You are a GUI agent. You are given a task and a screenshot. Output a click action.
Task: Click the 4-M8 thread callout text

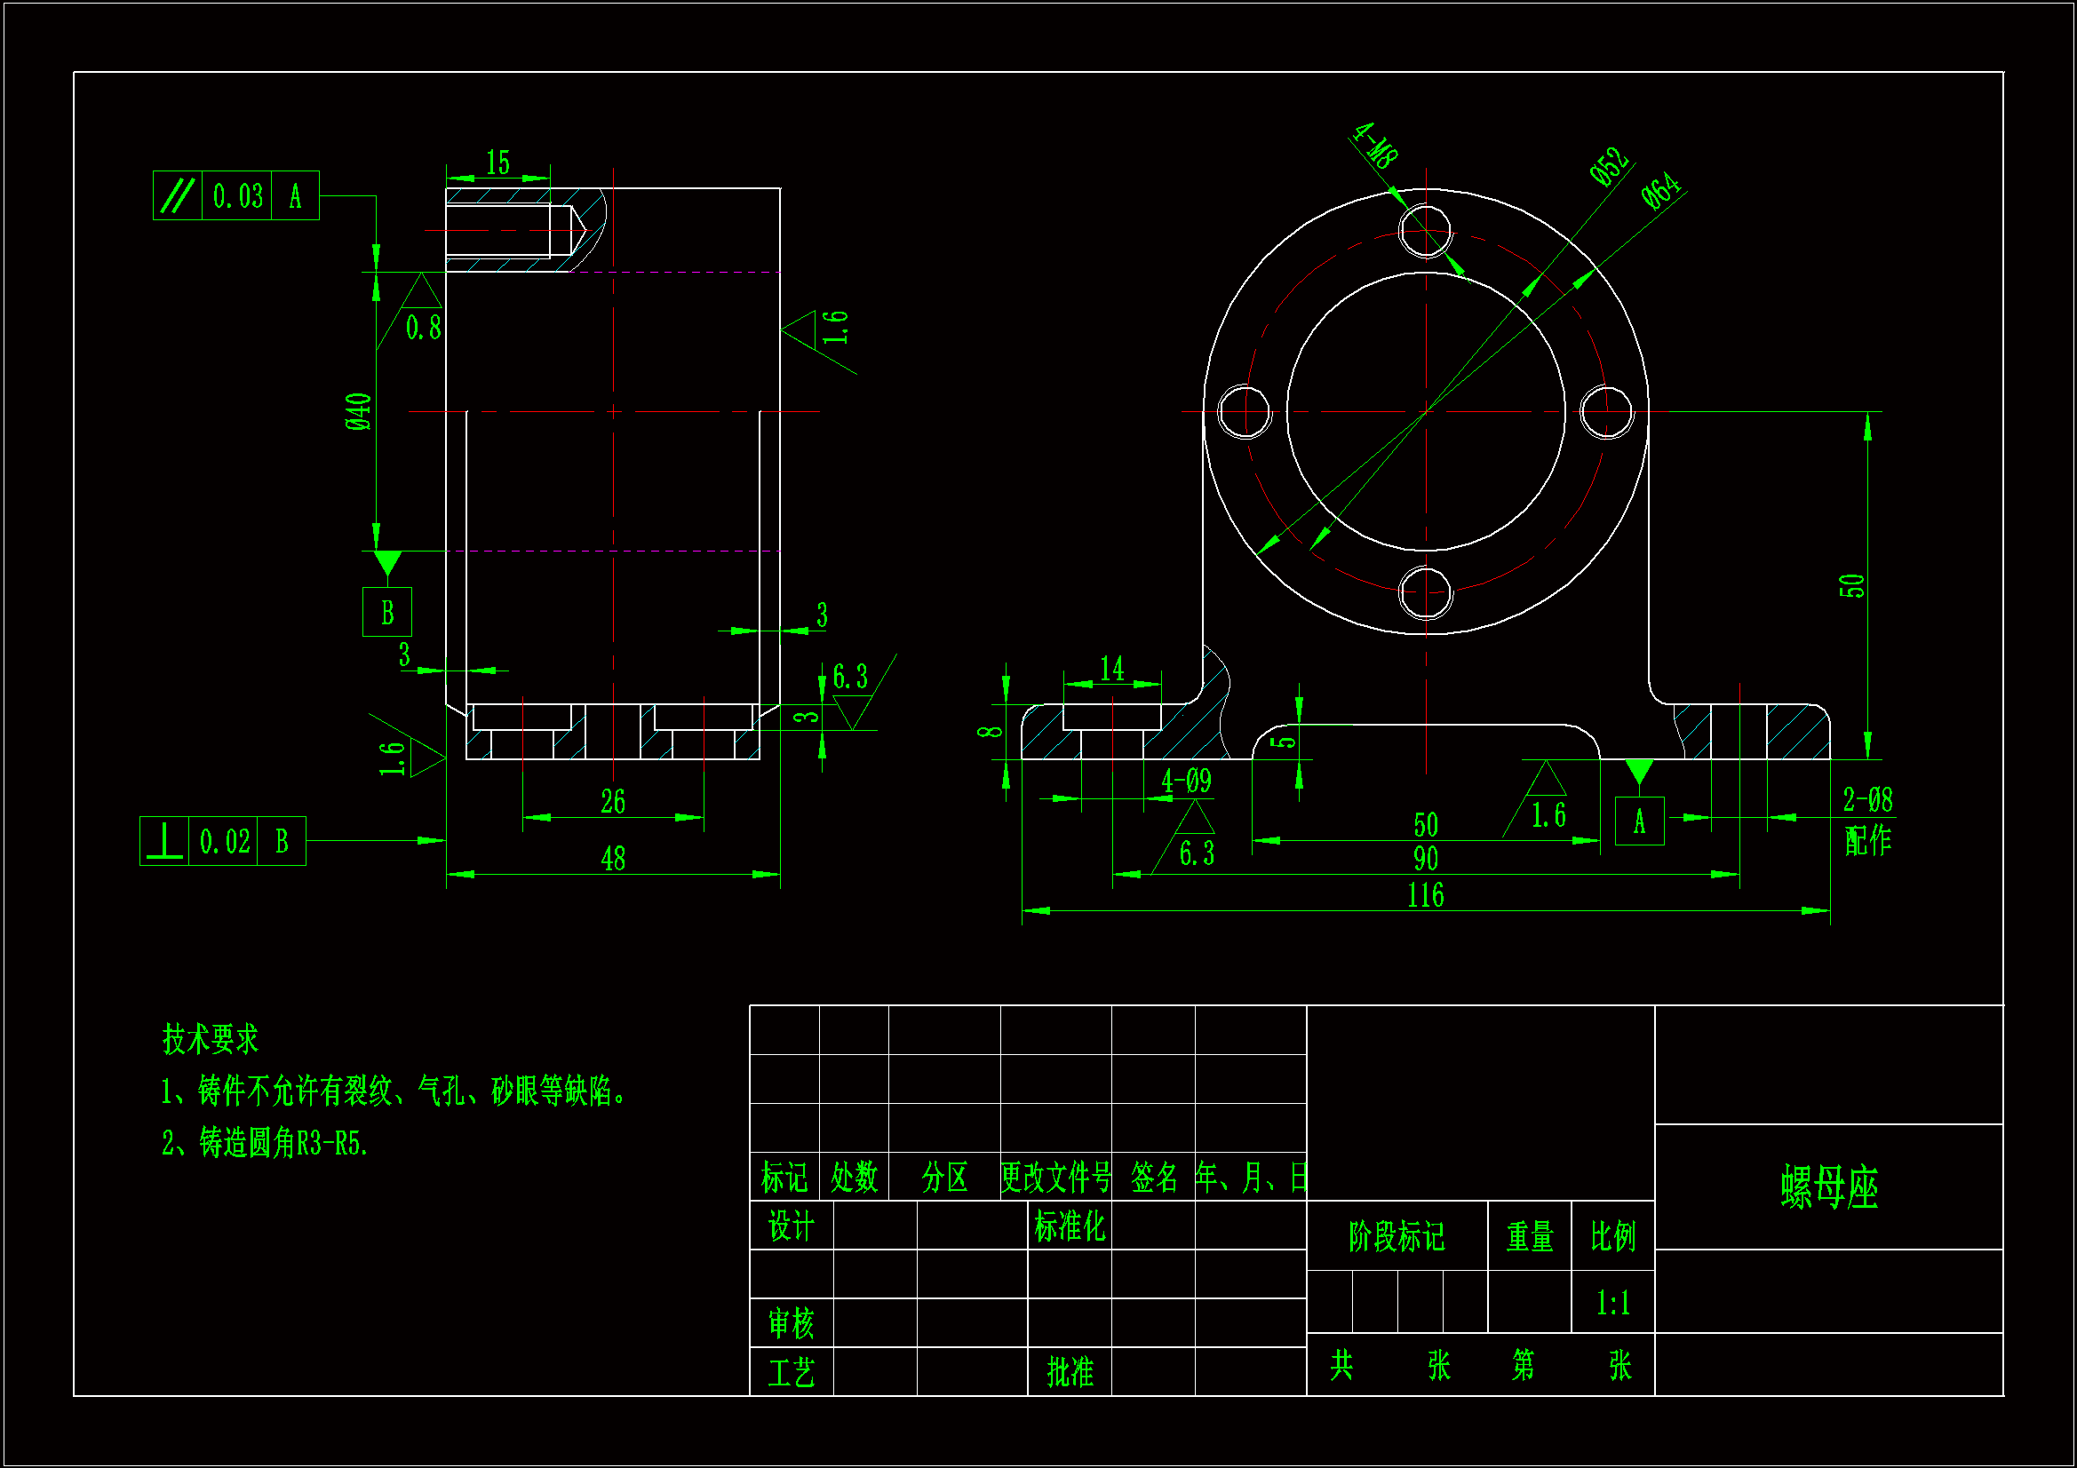coord(1376,146)
